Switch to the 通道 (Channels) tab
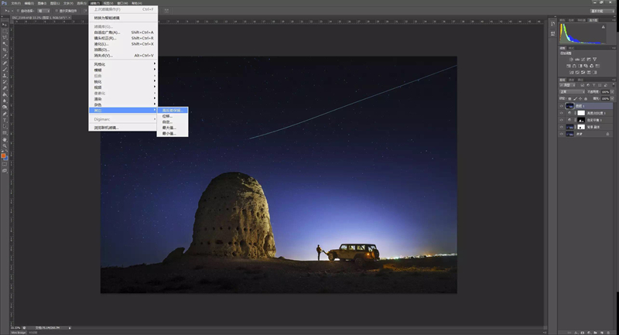This screenshot has height=335, width=619. [571, 80]
